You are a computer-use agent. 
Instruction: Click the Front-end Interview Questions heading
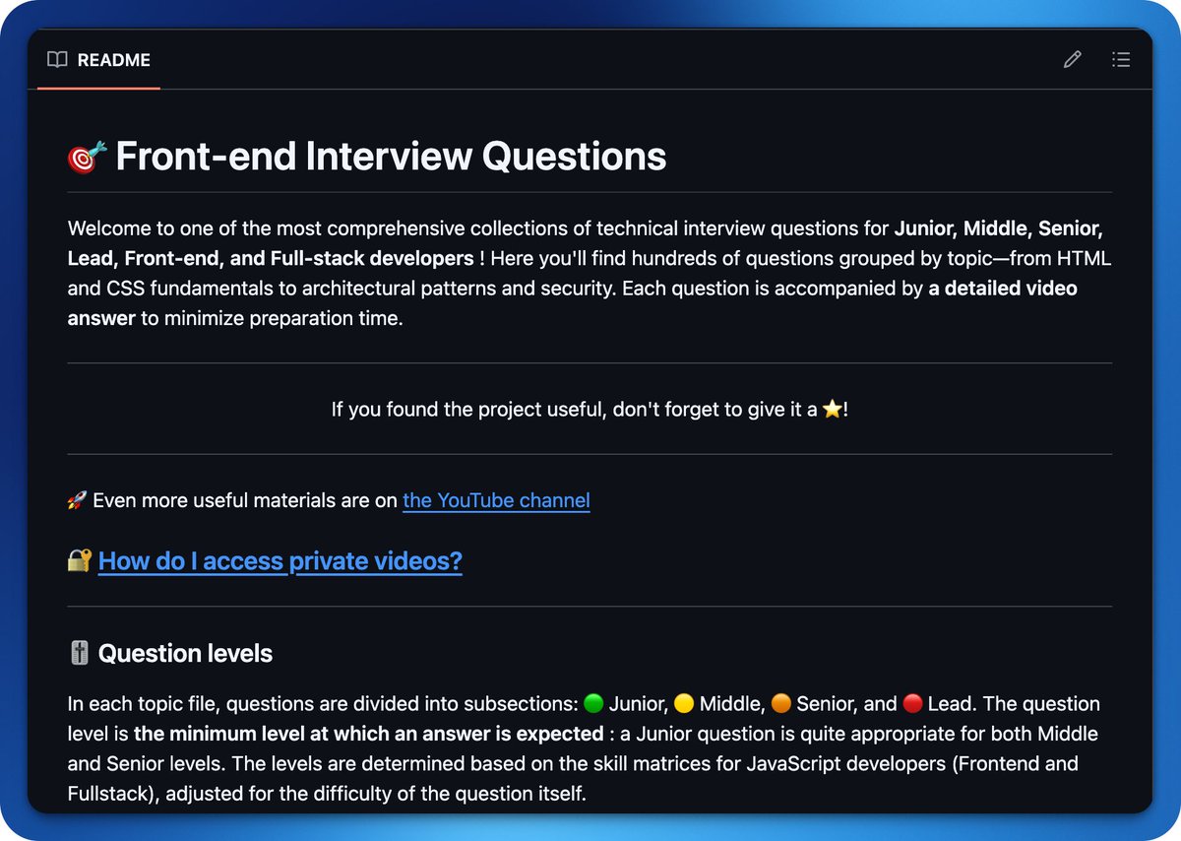391,157
